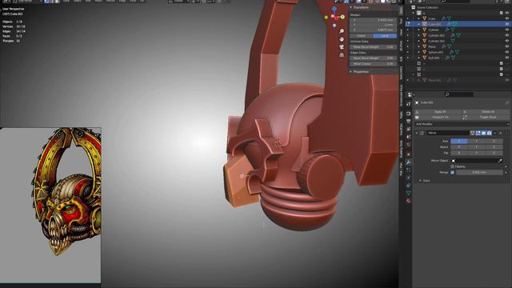The image size is (512, 288).
Task: Hide Plane object with eye icon
Action: point(507,46)
